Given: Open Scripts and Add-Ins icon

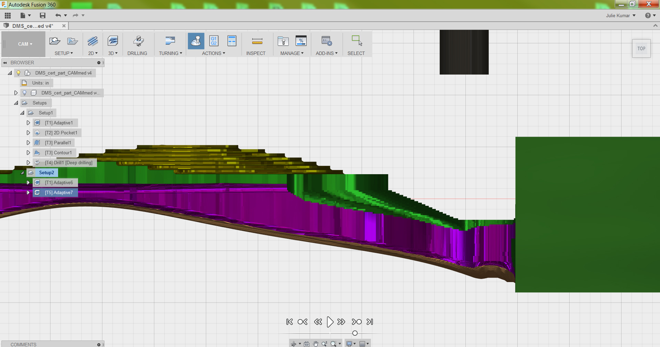Looking at the screenshot, I should [x=327, y=41].
